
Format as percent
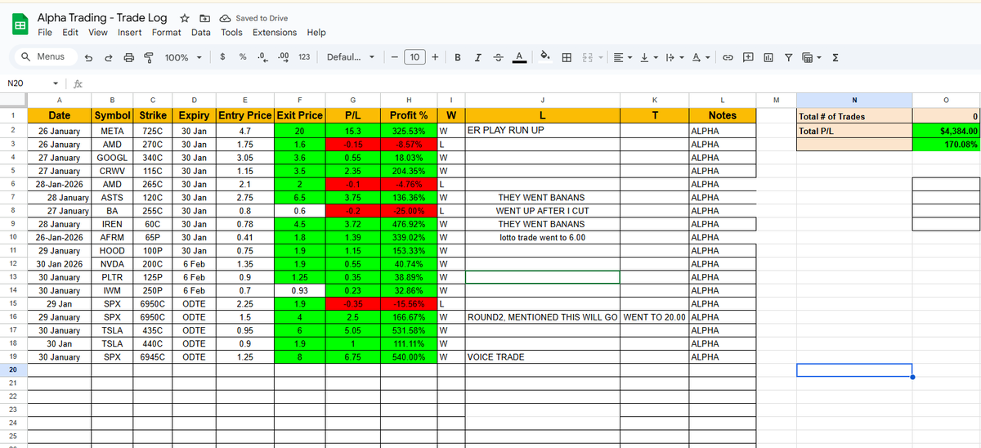pos(243,57)
